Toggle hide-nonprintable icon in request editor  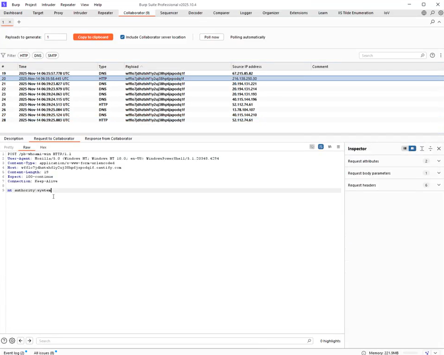tap(312, 147)
